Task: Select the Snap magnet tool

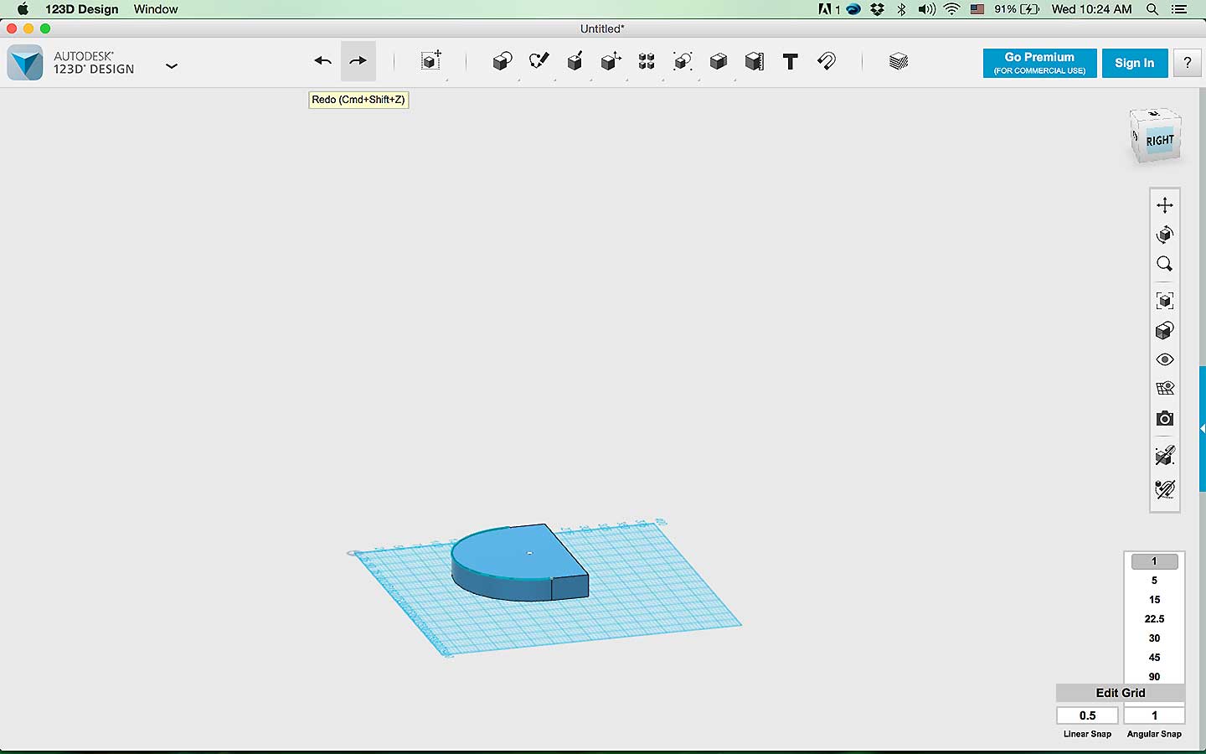Action: pyautogui.click(x=827, y=61)
